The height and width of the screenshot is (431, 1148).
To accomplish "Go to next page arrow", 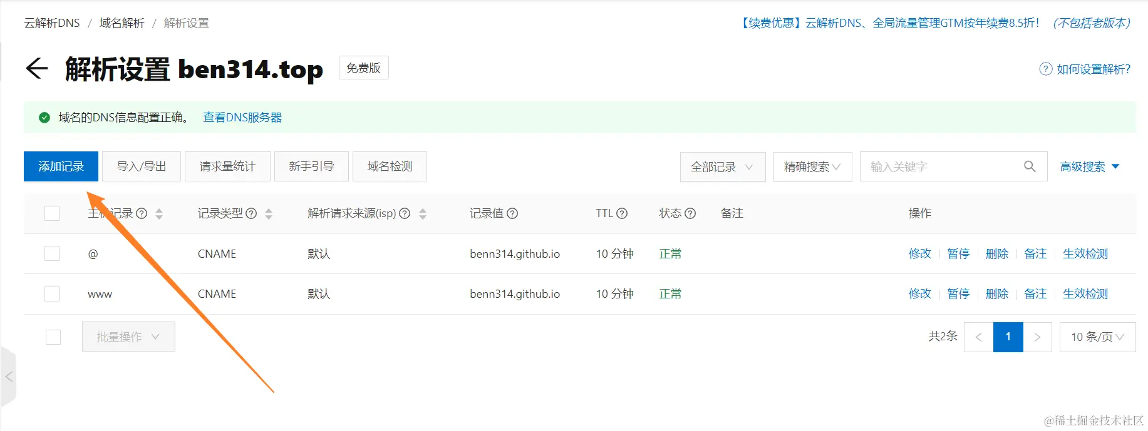I will pyautogui.click(x=1037, y=337).
